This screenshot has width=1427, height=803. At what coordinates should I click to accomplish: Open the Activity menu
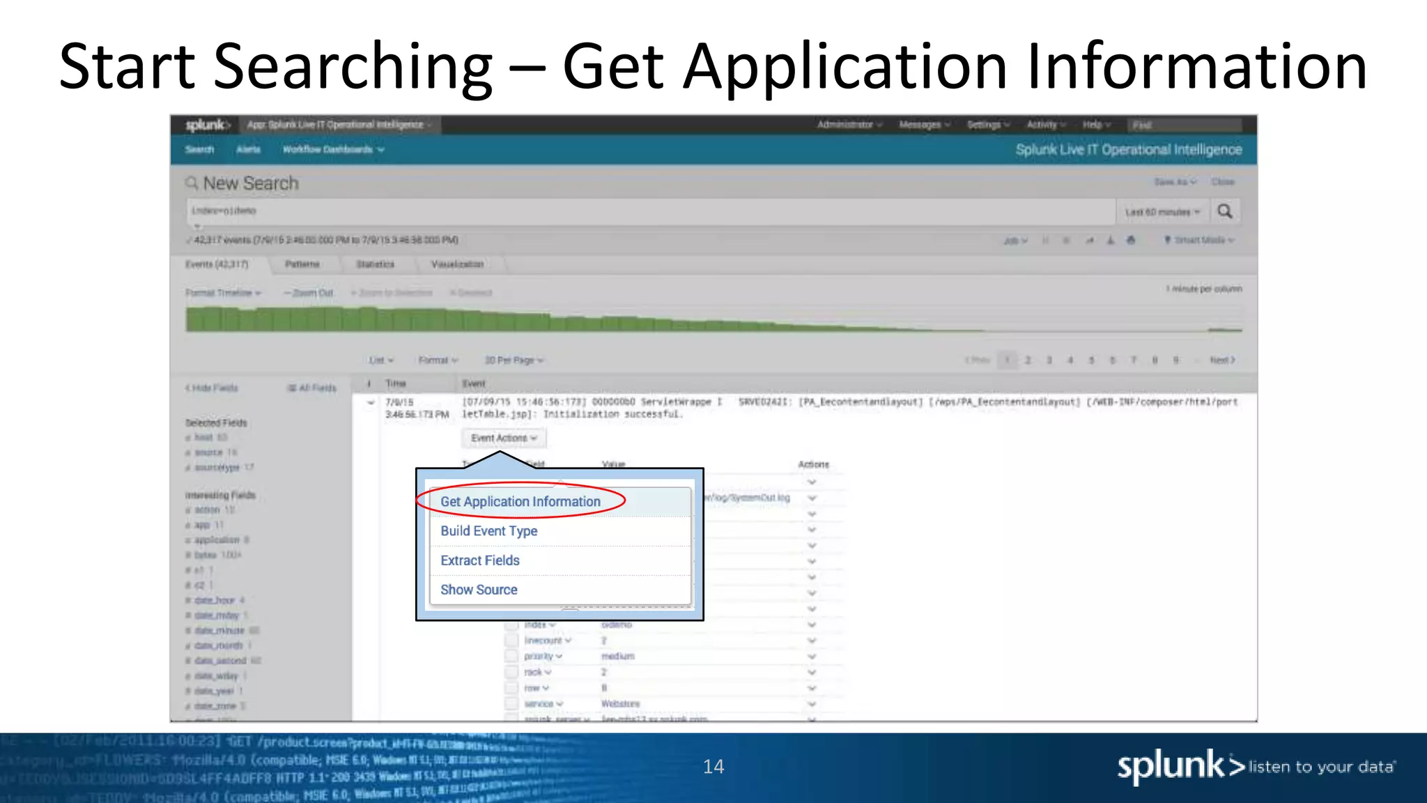[1046, 125]
